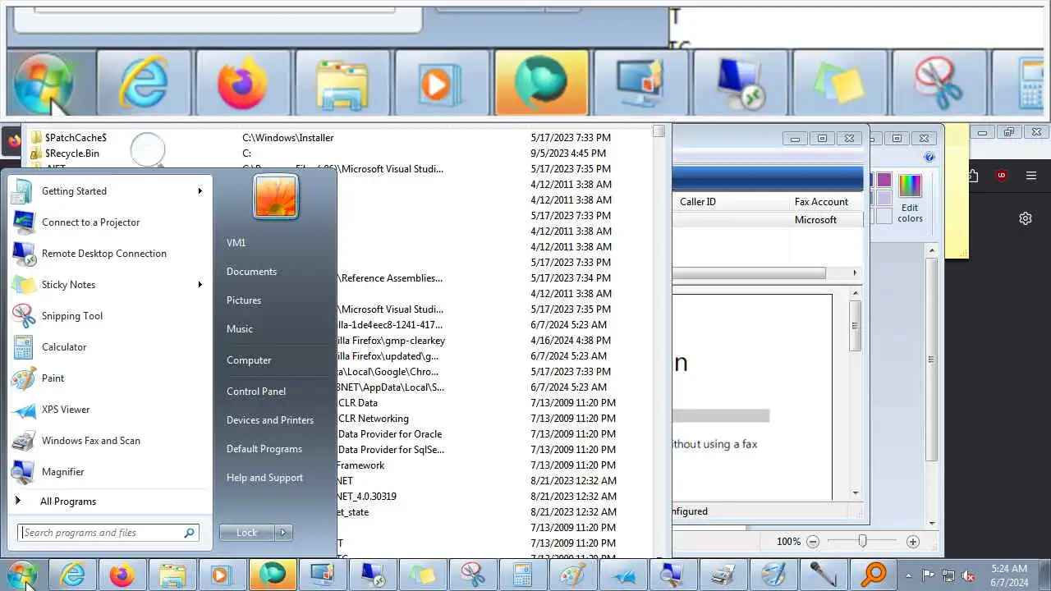
Task: Switch to orange magnifier Everything taskbar icon
Action: coord(874,575)
